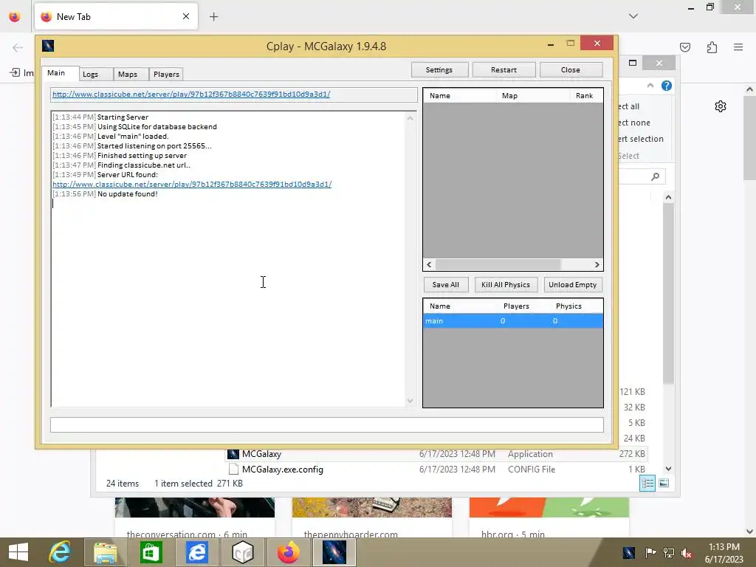Click the Restart server button
Screen dimensions: 756x567
coord(504,70)
